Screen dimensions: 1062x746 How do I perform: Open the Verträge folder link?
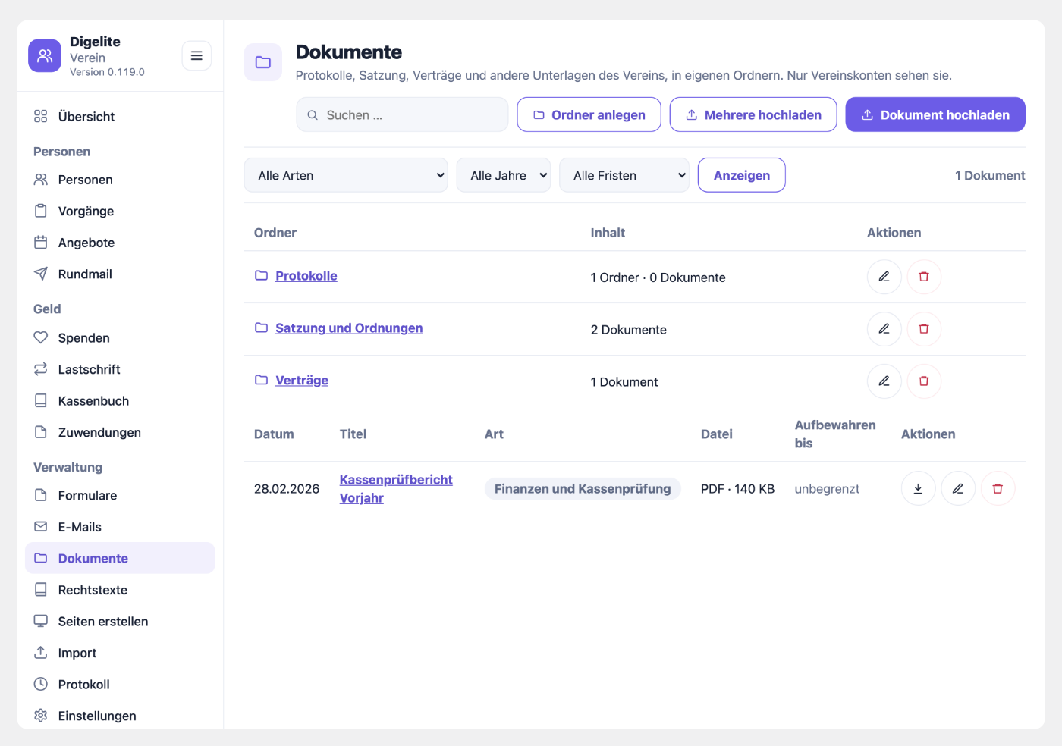pos(302,381)
